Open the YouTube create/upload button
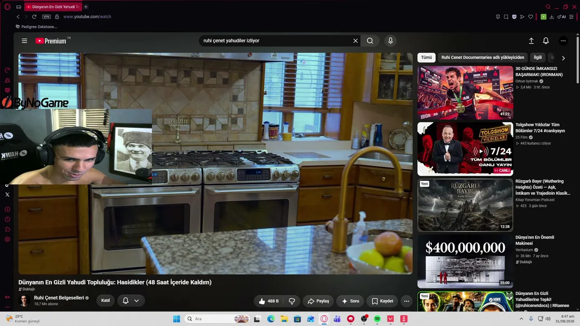 (532, 41)
